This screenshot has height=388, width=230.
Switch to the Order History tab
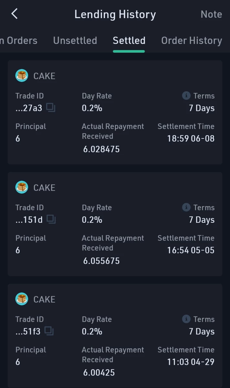pyautogui.click(x=192, y=41)
